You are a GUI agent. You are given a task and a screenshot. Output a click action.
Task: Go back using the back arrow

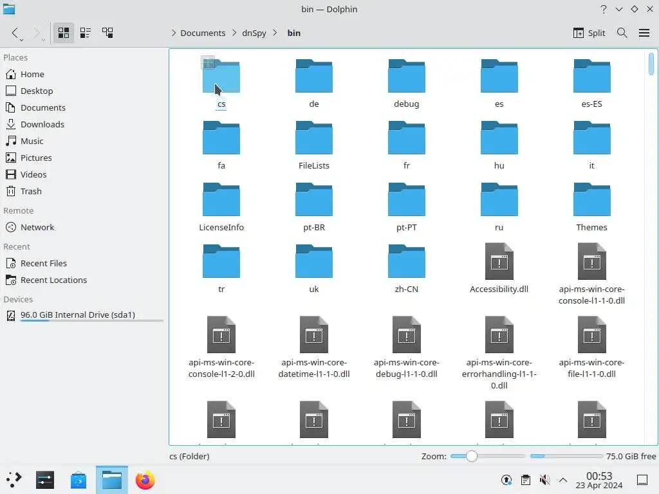click(x=15, y=33)
